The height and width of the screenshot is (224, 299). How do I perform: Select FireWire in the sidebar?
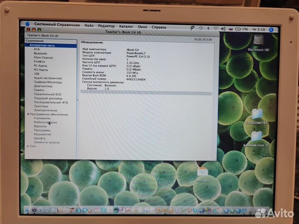pyautogui.click(x=39, y=61)
